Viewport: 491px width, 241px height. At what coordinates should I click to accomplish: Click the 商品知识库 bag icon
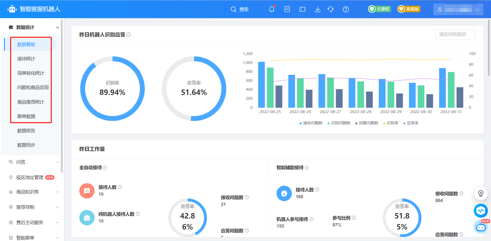pos(11,192)
